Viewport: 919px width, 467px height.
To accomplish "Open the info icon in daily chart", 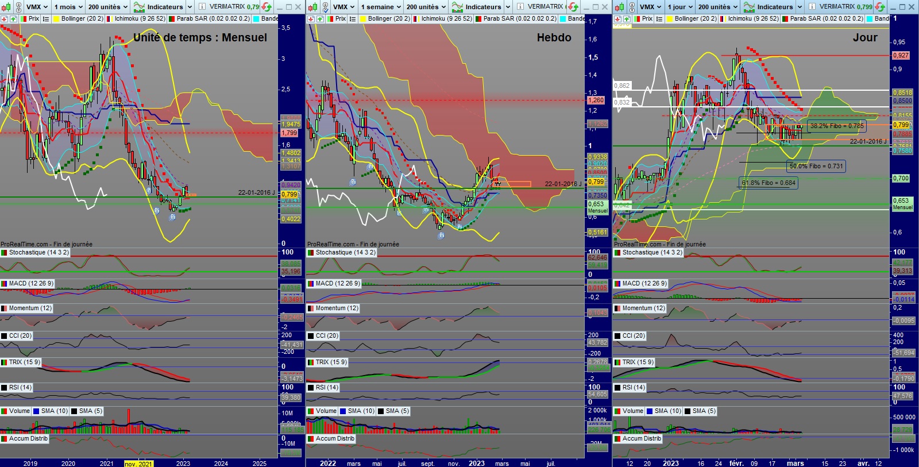I will click(x=812, y=7).
